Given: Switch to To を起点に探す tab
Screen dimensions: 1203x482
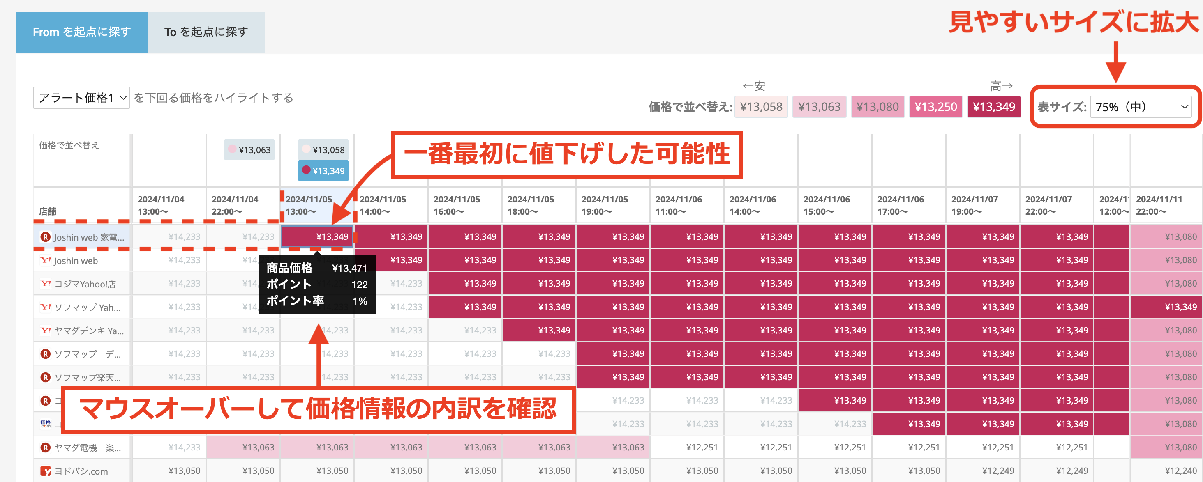Looking at the screenshot, I should coord(206,32).
